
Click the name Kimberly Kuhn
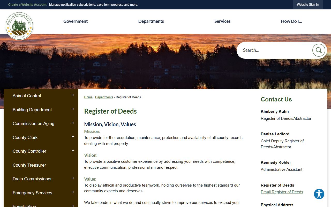275,112
